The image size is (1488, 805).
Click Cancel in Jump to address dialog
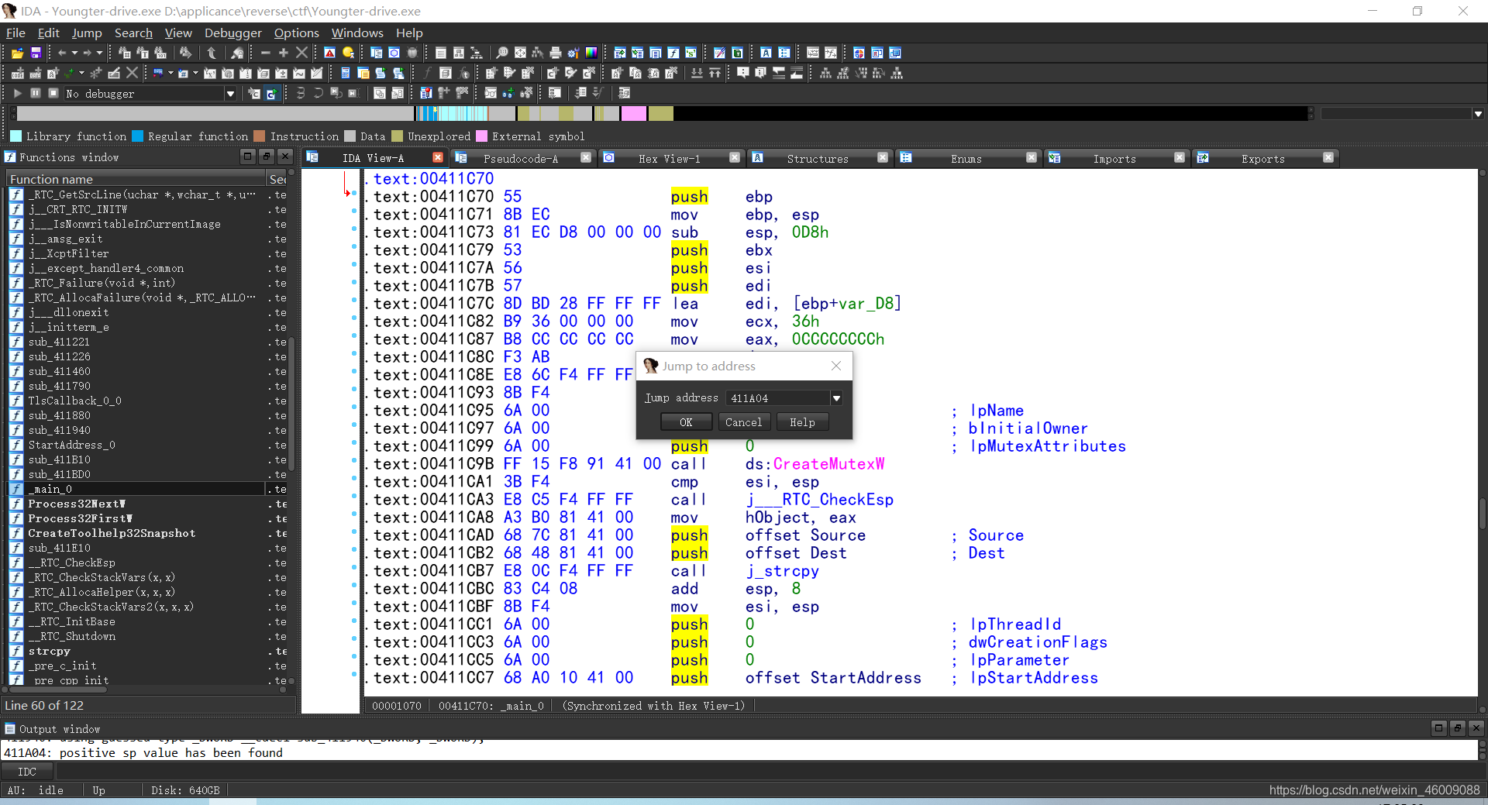[x=743, y=422]
